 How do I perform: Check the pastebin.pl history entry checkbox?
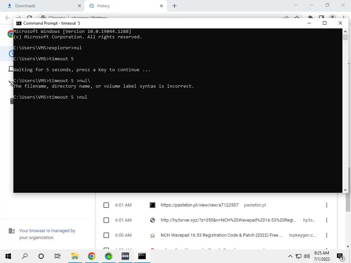point(106,205)
